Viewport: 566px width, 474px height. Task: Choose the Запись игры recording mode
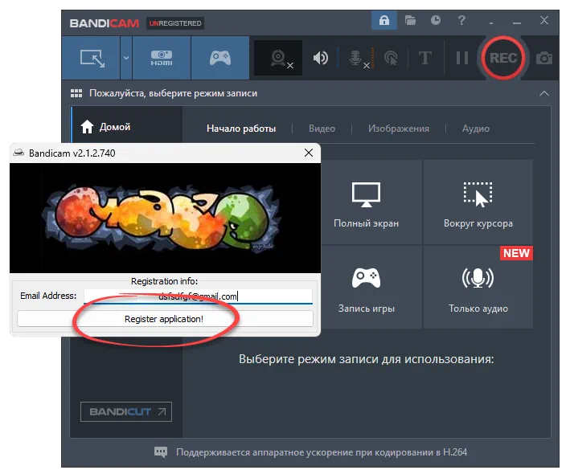point(371,288)
